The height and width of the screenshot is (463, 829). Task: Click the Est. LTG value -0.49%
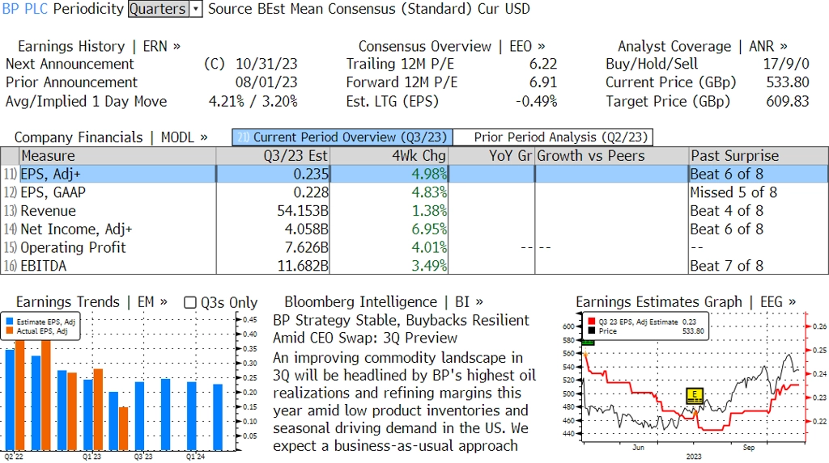tap(536, 101)
